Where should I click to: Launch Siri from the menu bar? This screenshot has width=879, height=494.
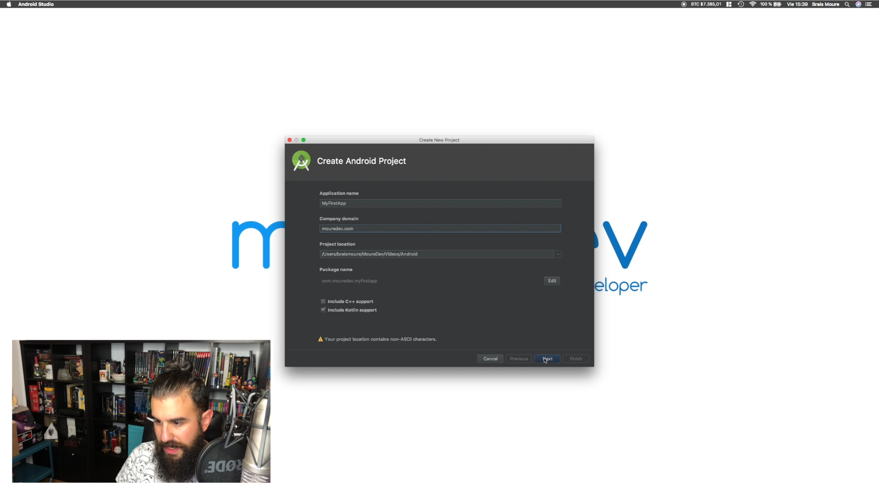(858, 4)
